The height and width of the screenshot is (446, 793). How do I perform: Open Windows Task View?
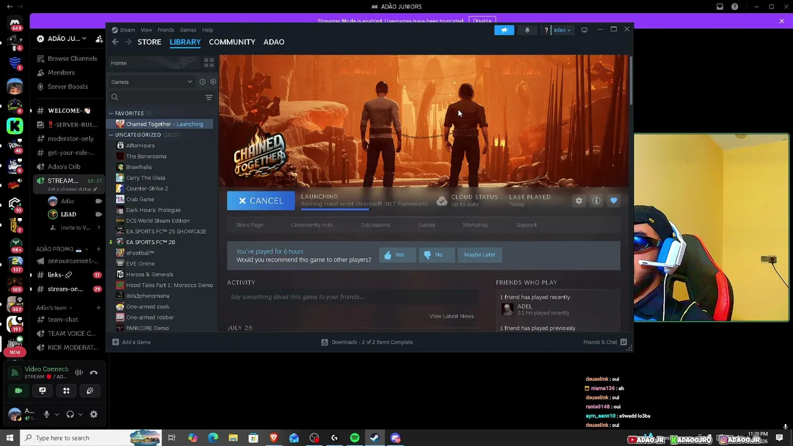tap(172, 438)
